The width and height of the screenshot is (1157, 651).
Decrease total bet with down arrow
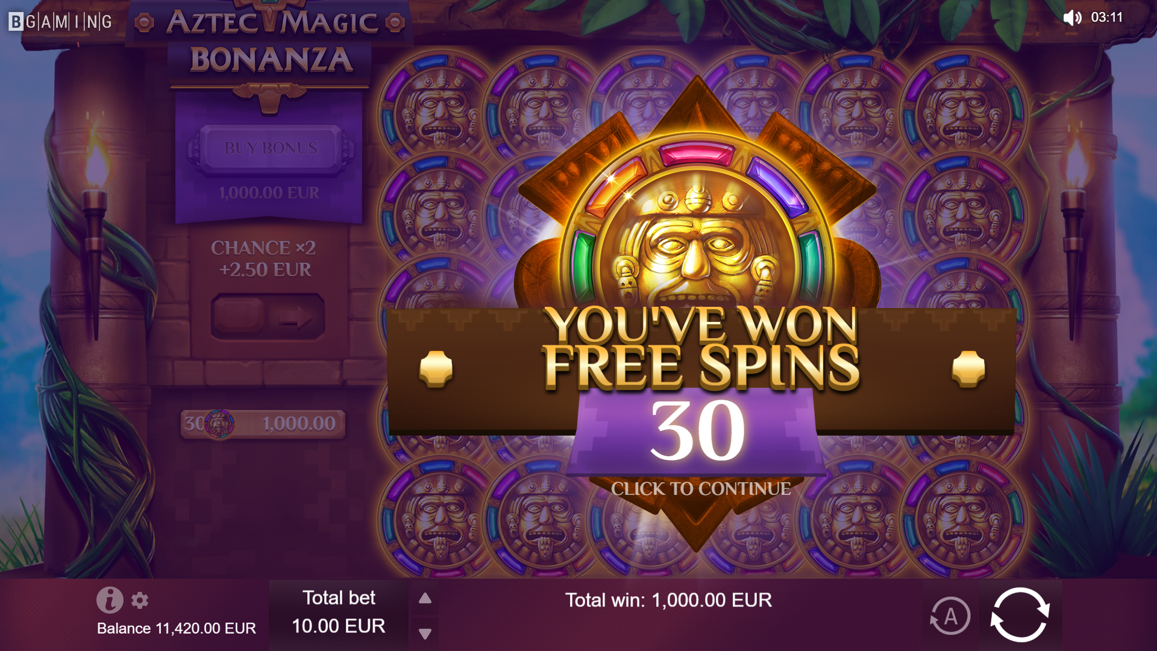(425, 634)
